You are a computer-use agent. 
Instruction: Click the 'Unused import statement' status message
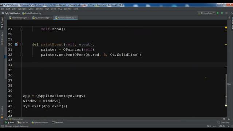point(17,126)
